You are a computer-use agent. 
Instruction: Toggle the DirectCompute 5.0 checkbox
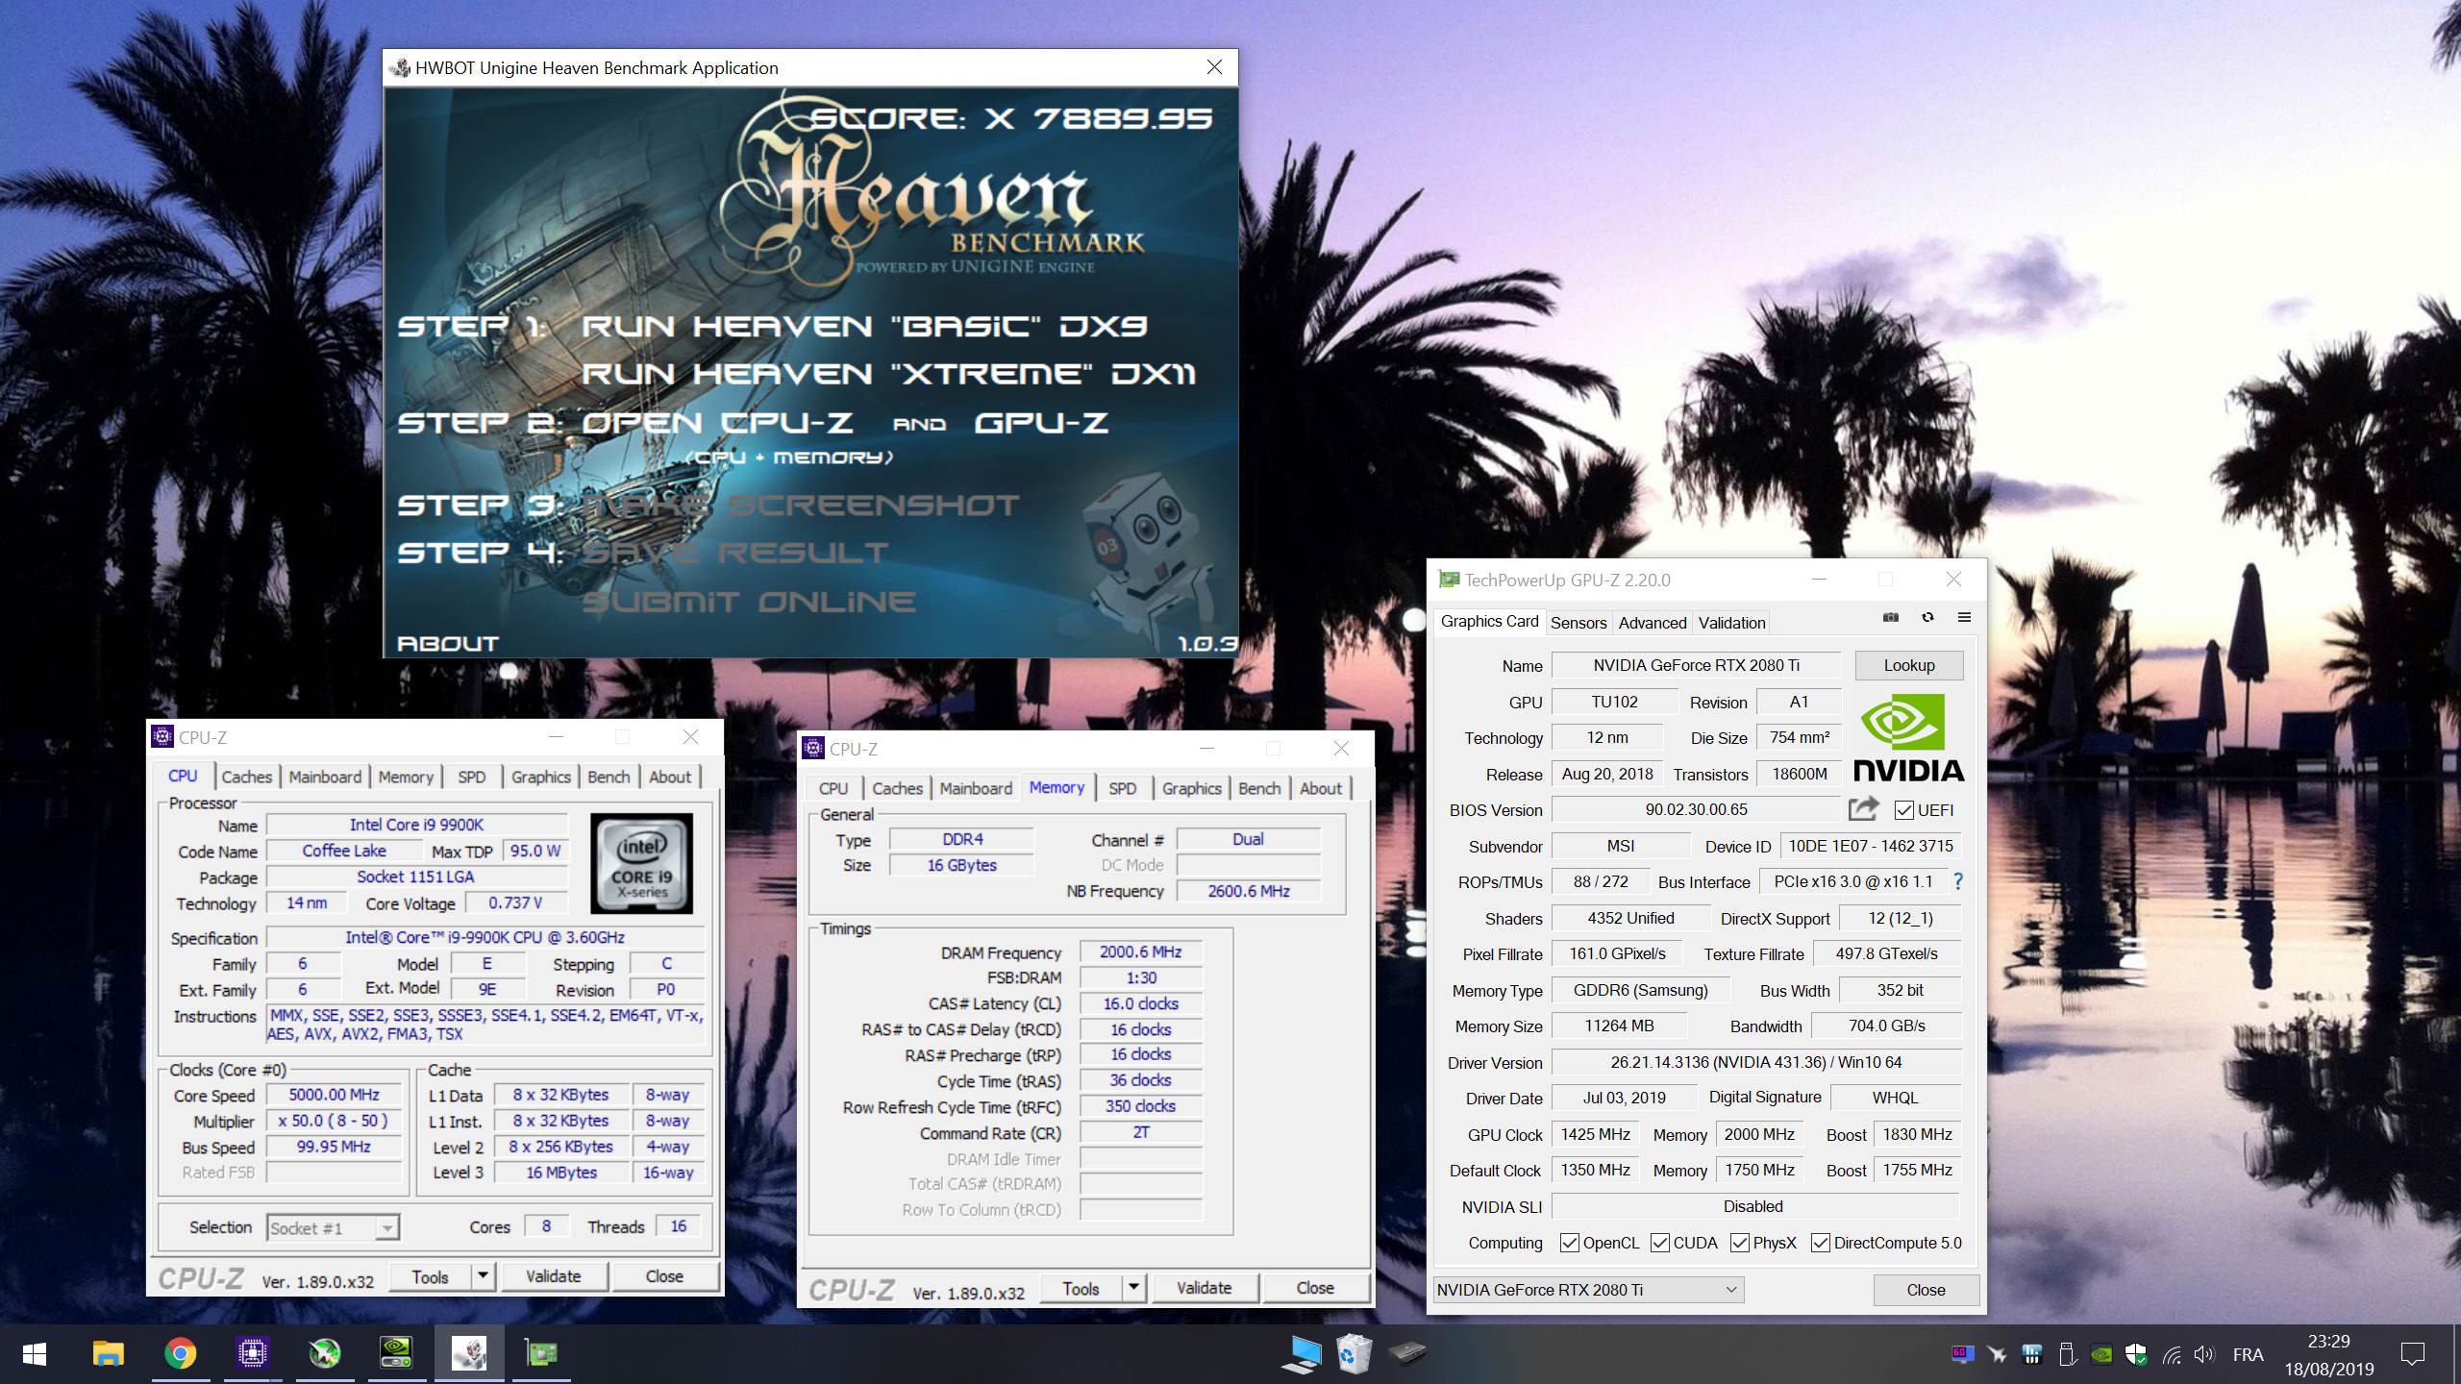click(x=1820, y=1243)
